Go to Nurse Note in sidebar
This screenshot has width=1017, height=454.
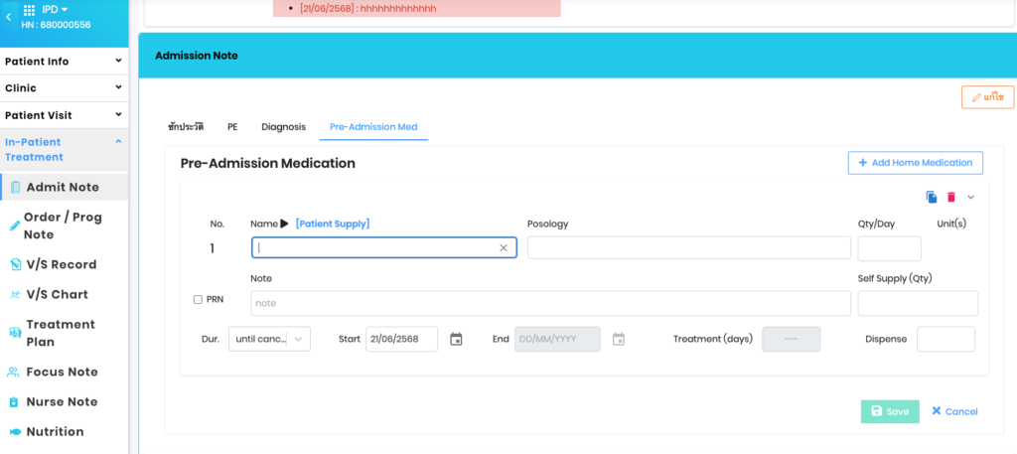[x=62, y=401]
